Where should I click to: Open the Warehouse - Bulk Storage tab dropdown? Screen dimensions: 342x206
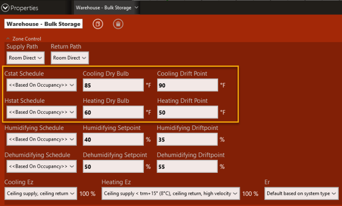(136, 8)
